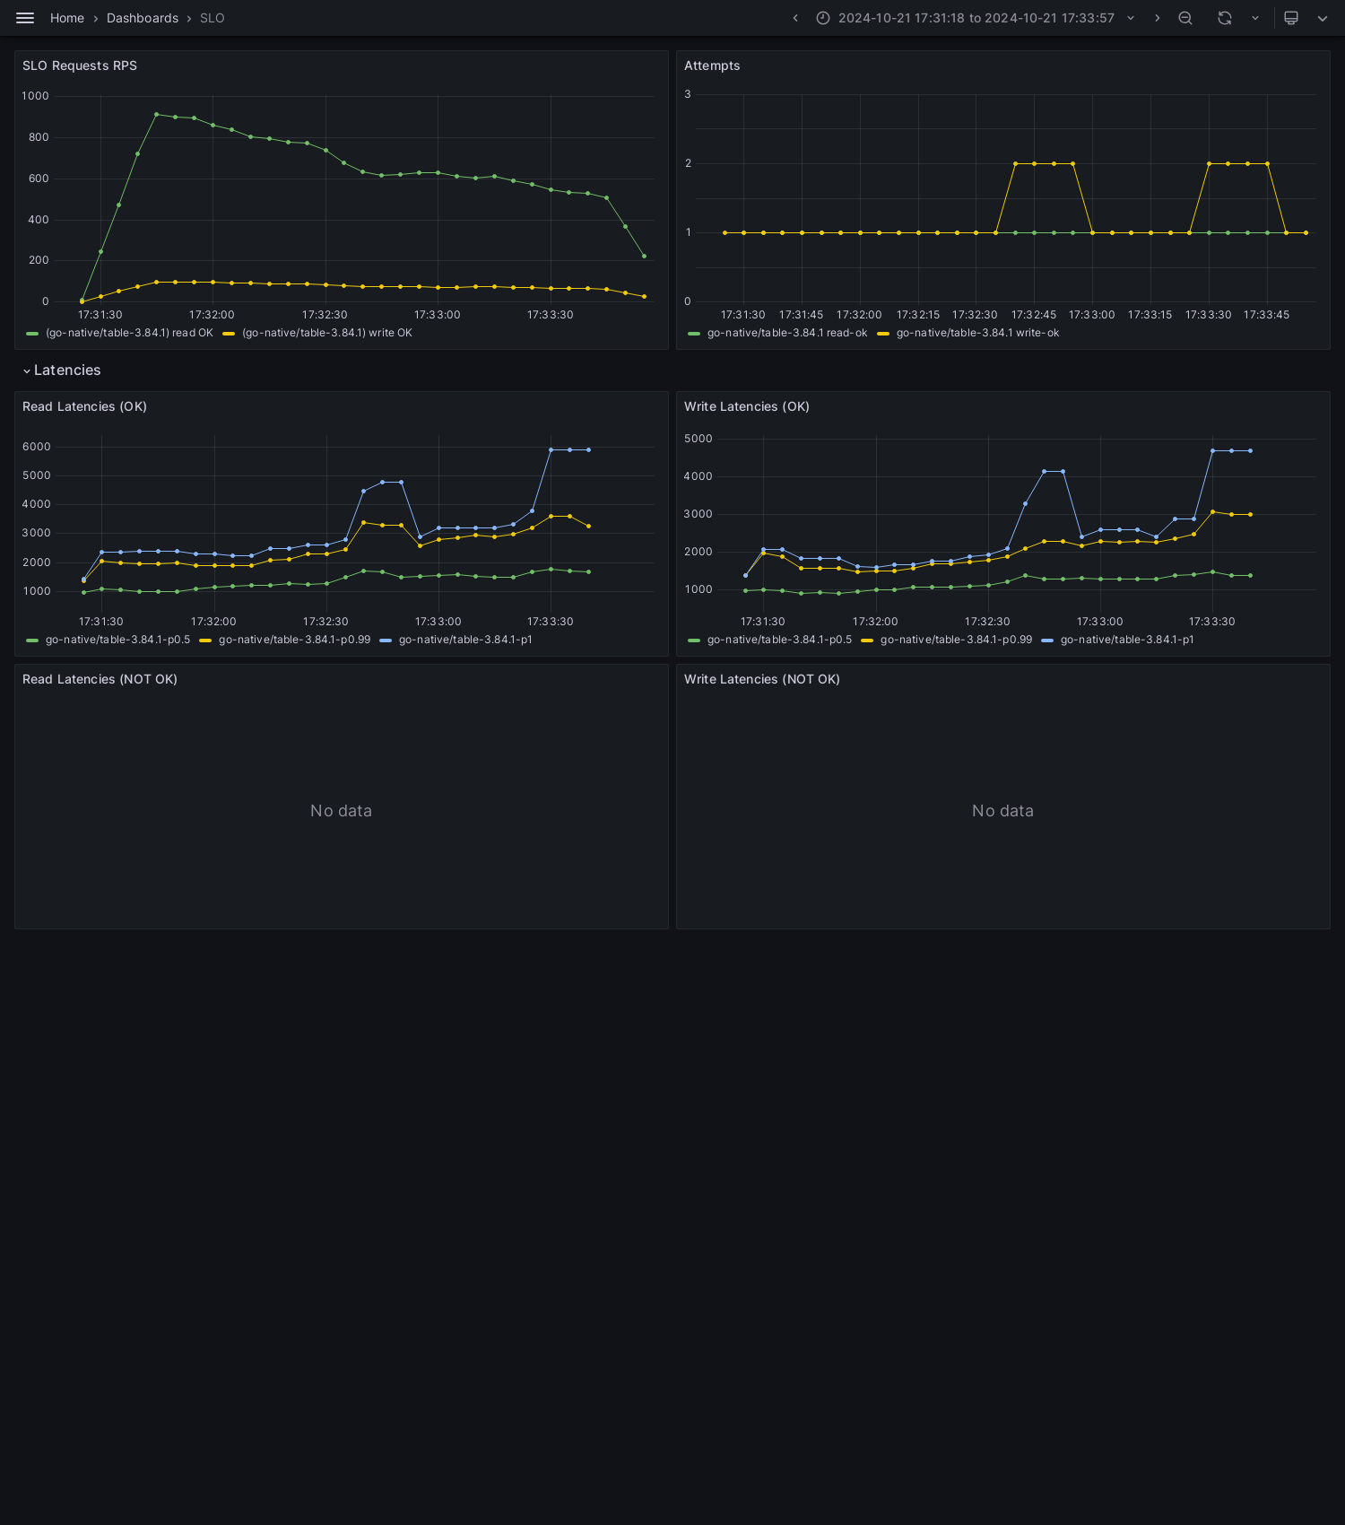Refresh the dashboard

coord(1225,18)
